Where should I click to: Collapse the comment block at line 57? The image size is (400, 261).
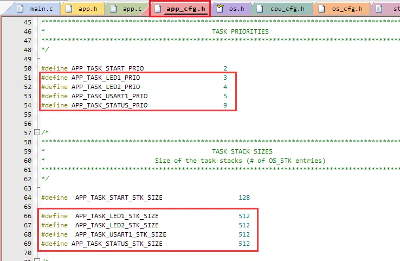pyautogui.click(x=36, y=132)
